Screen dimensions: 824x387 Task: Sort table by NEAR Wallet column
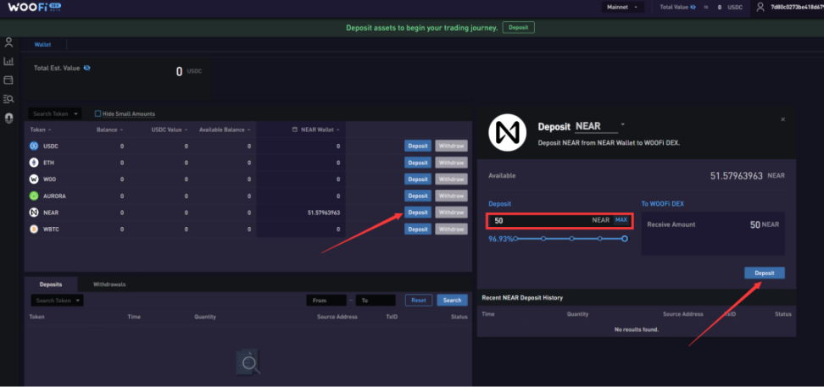[x=320, y=130]
